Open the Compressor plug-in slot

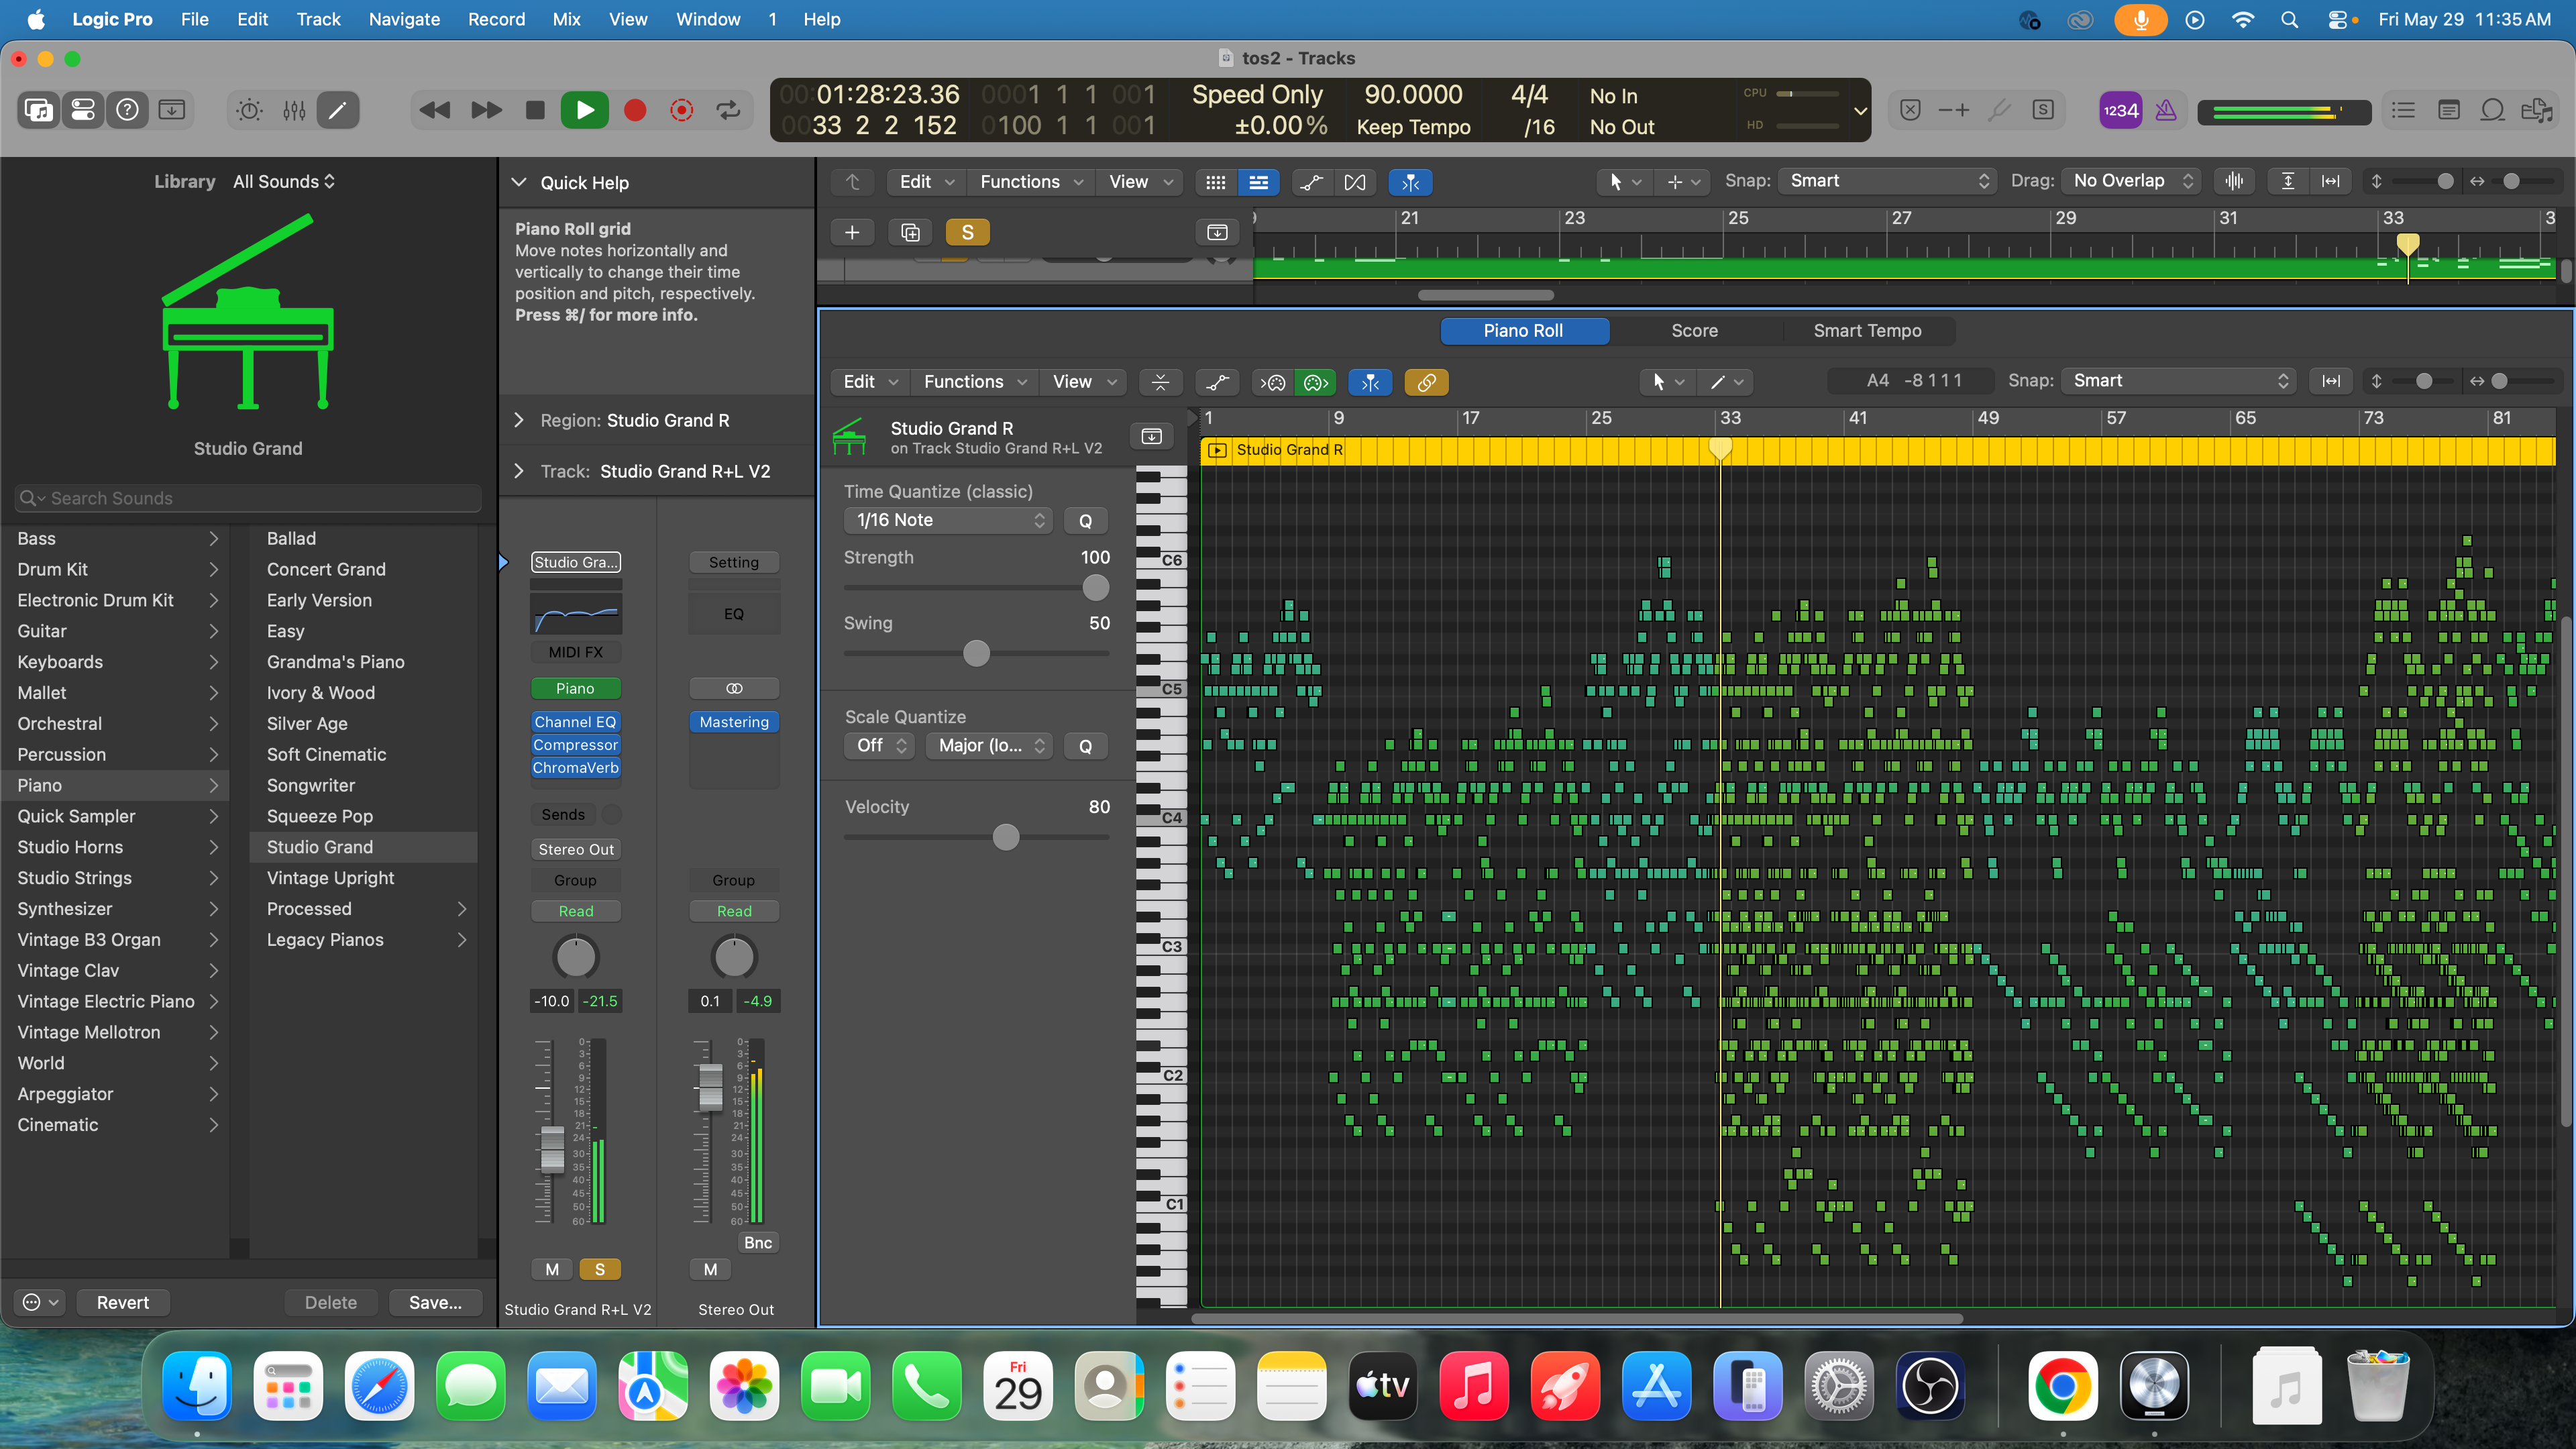[x=575, y=745]
